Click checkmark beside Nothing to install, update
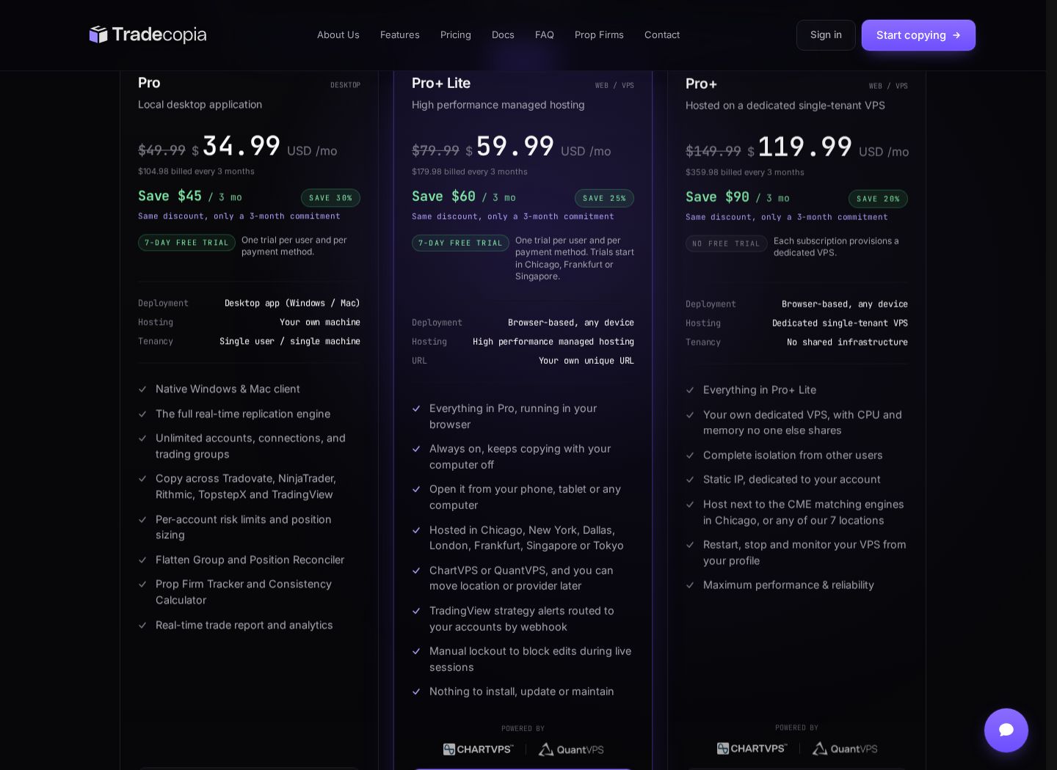The width and height of the screenshot is (1057, 770). click(416, 692)
